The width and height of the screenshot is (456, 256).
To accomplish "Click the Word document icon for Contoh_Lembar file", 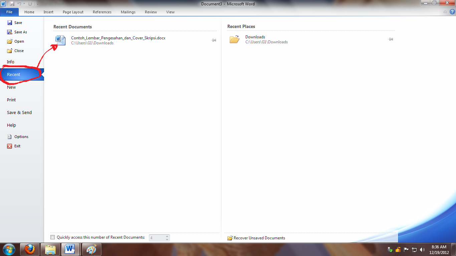I will click(x=60, y=40).
